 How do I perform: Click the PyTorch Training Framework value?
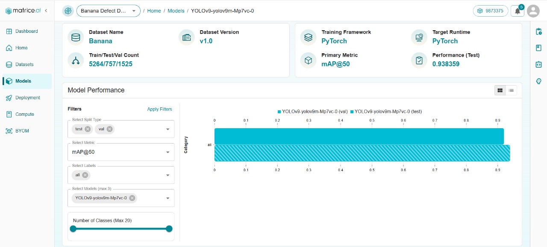pos(334,41)
